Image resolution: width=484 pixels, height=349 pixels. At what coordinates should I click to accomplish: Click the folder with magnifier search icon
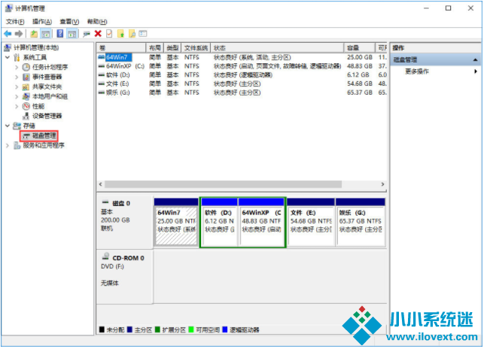pos(132,34)
